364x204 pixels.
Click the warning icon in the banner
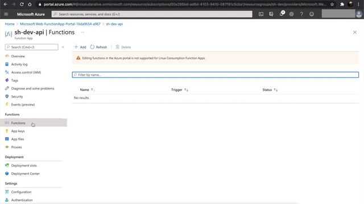pyautogui.click(x=78, y=58)
